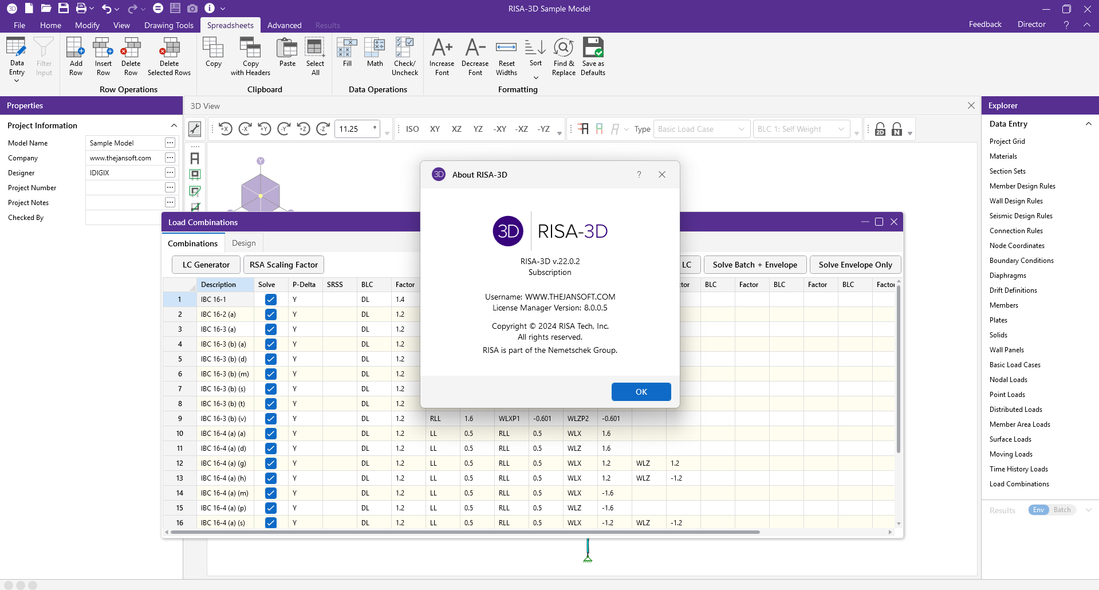Image resolution: width=1099 pixels, height=590 pixels.
Task: Click the LC Generator button
Action: [206, 265]
